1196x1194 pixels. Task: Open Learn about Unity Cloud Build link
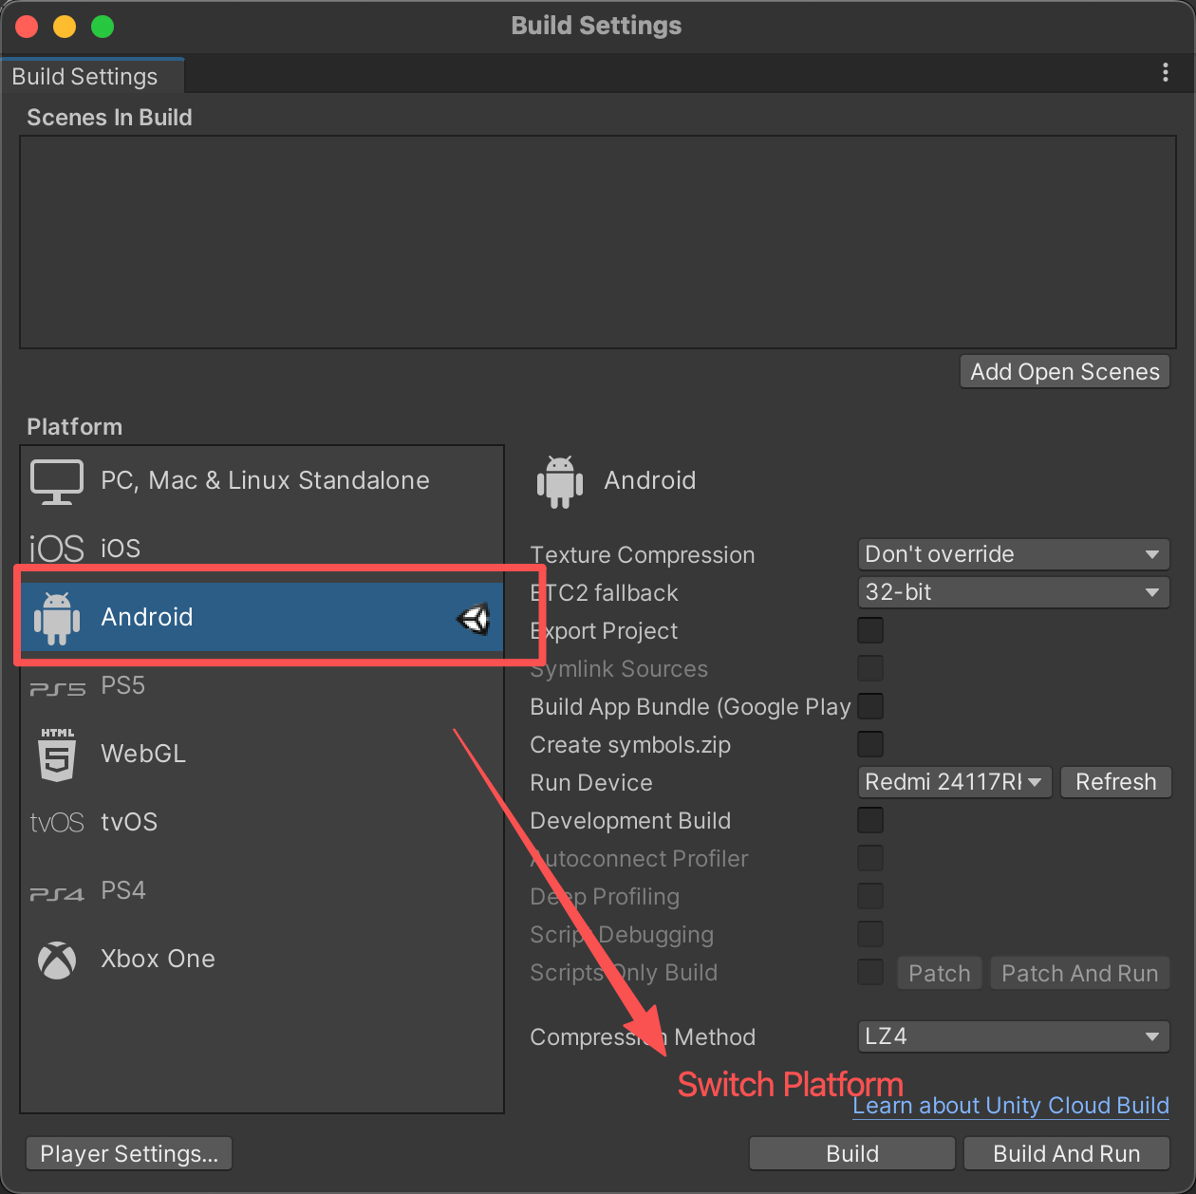1011,1106
